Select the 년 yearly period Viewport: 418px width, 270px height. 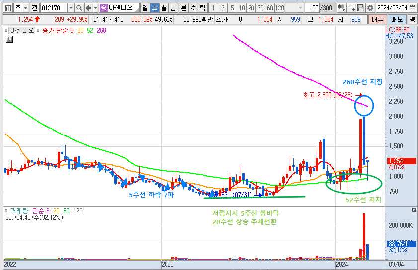coord(173,8)
